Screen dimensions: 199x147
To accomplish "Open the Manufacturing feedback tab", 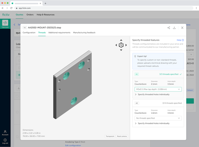I will click(x=84, y=33).
